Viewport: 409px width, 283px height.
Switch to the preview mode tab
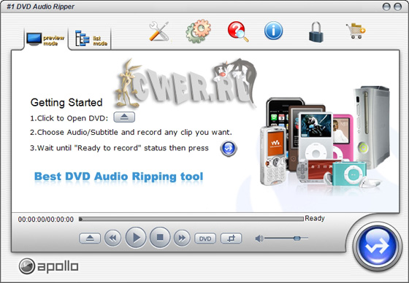(x=46, y=39)
